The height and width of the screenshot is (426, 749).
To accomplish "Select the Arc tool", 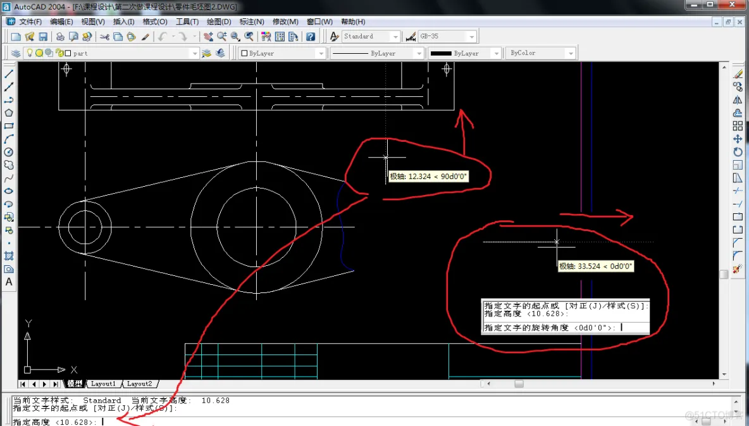I will coord(9,139).
